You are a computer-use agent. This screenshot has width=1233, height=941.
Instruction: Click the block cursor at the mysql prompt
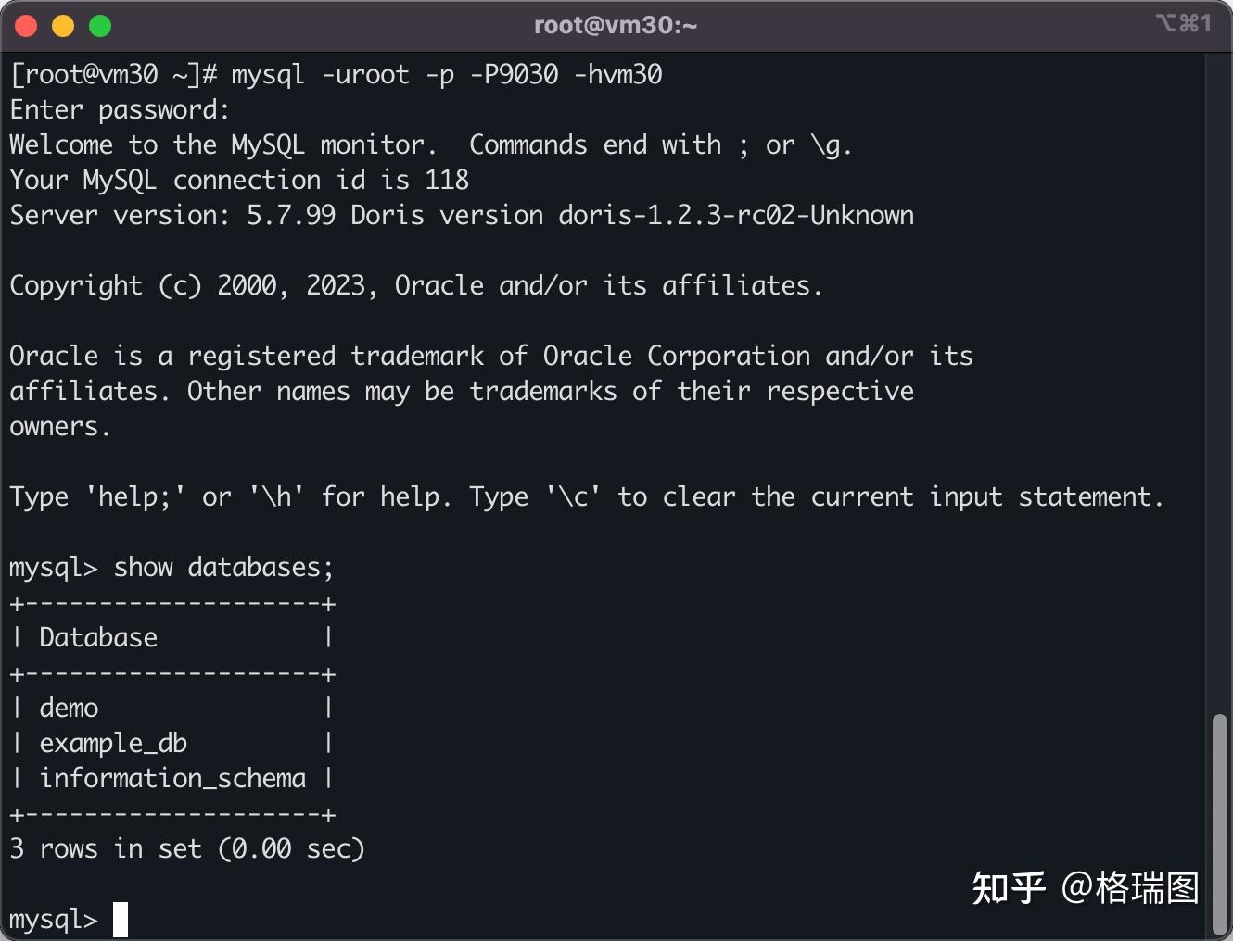coord(121,920)
